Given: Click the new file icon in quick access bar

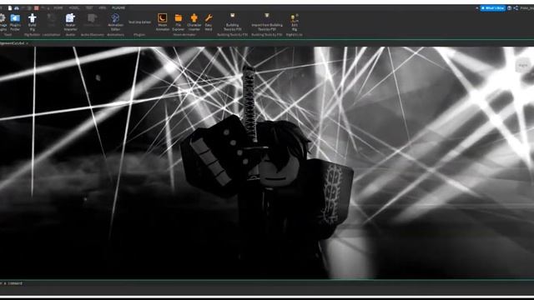Looking at the screenshot, I should tap(10, 7).
